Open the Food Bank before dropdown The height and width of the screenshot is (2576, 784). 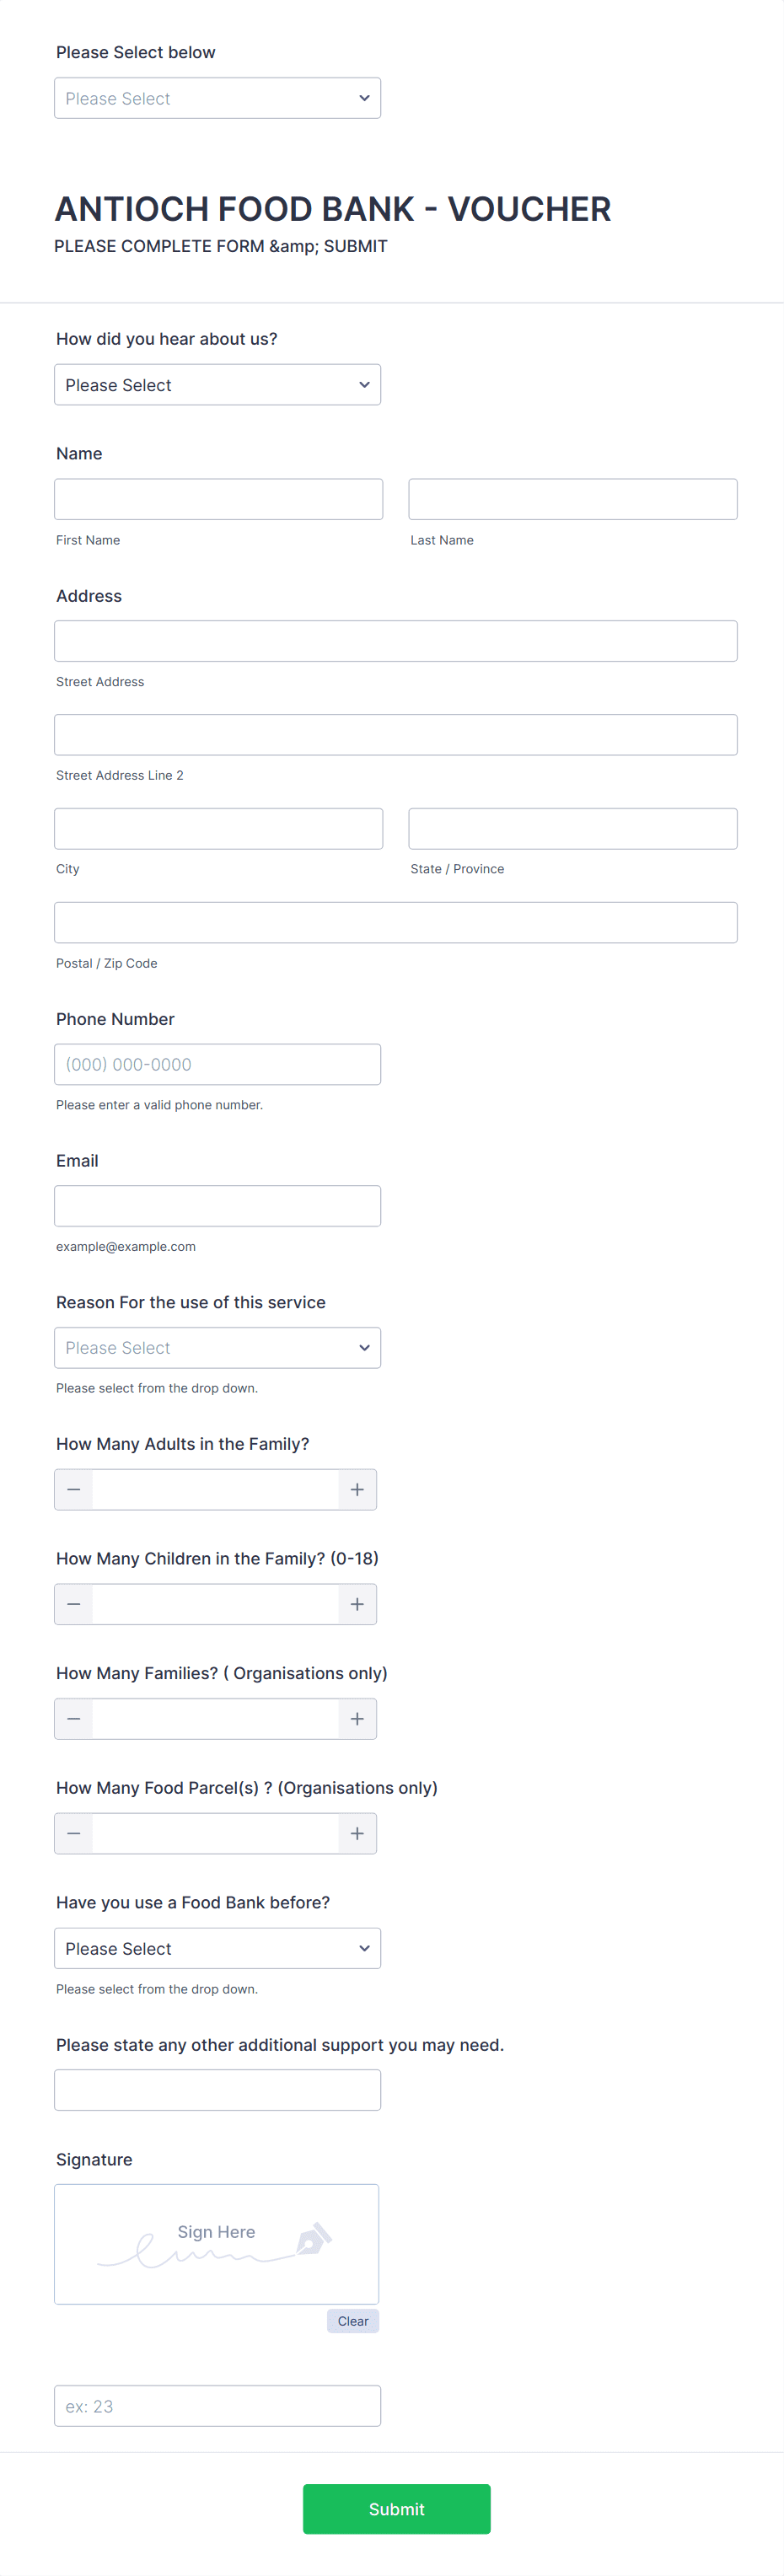(x=217, y=1947)
